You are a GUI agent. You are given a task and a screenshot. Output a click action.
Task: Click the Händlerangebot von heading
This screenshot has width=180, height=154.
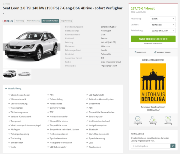(x=153, y=60)
